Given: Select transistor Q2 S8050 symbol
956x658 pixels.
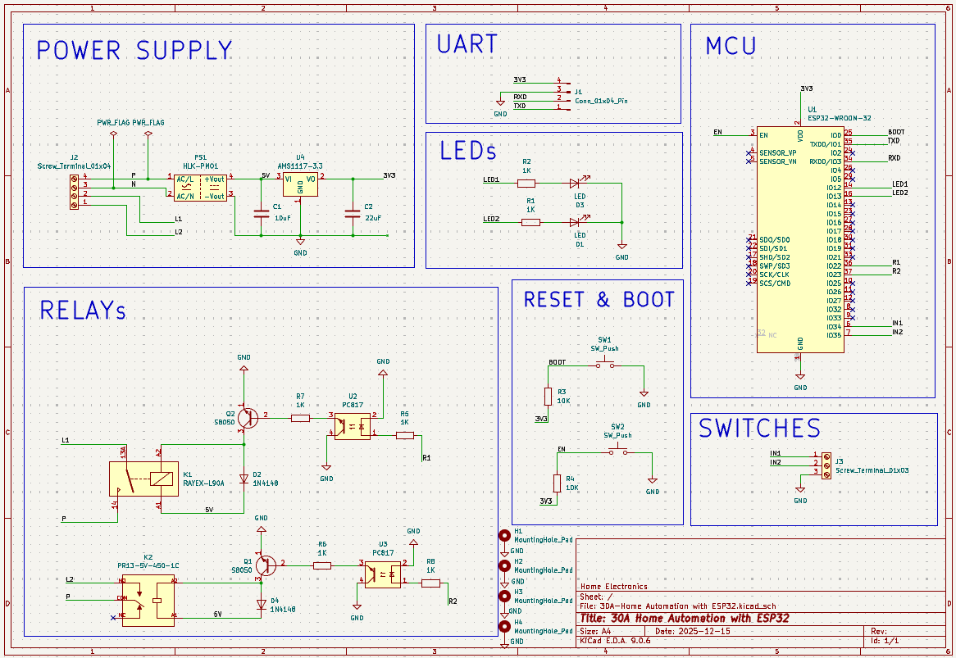Looking at the screenshot, I should [247, 418].
